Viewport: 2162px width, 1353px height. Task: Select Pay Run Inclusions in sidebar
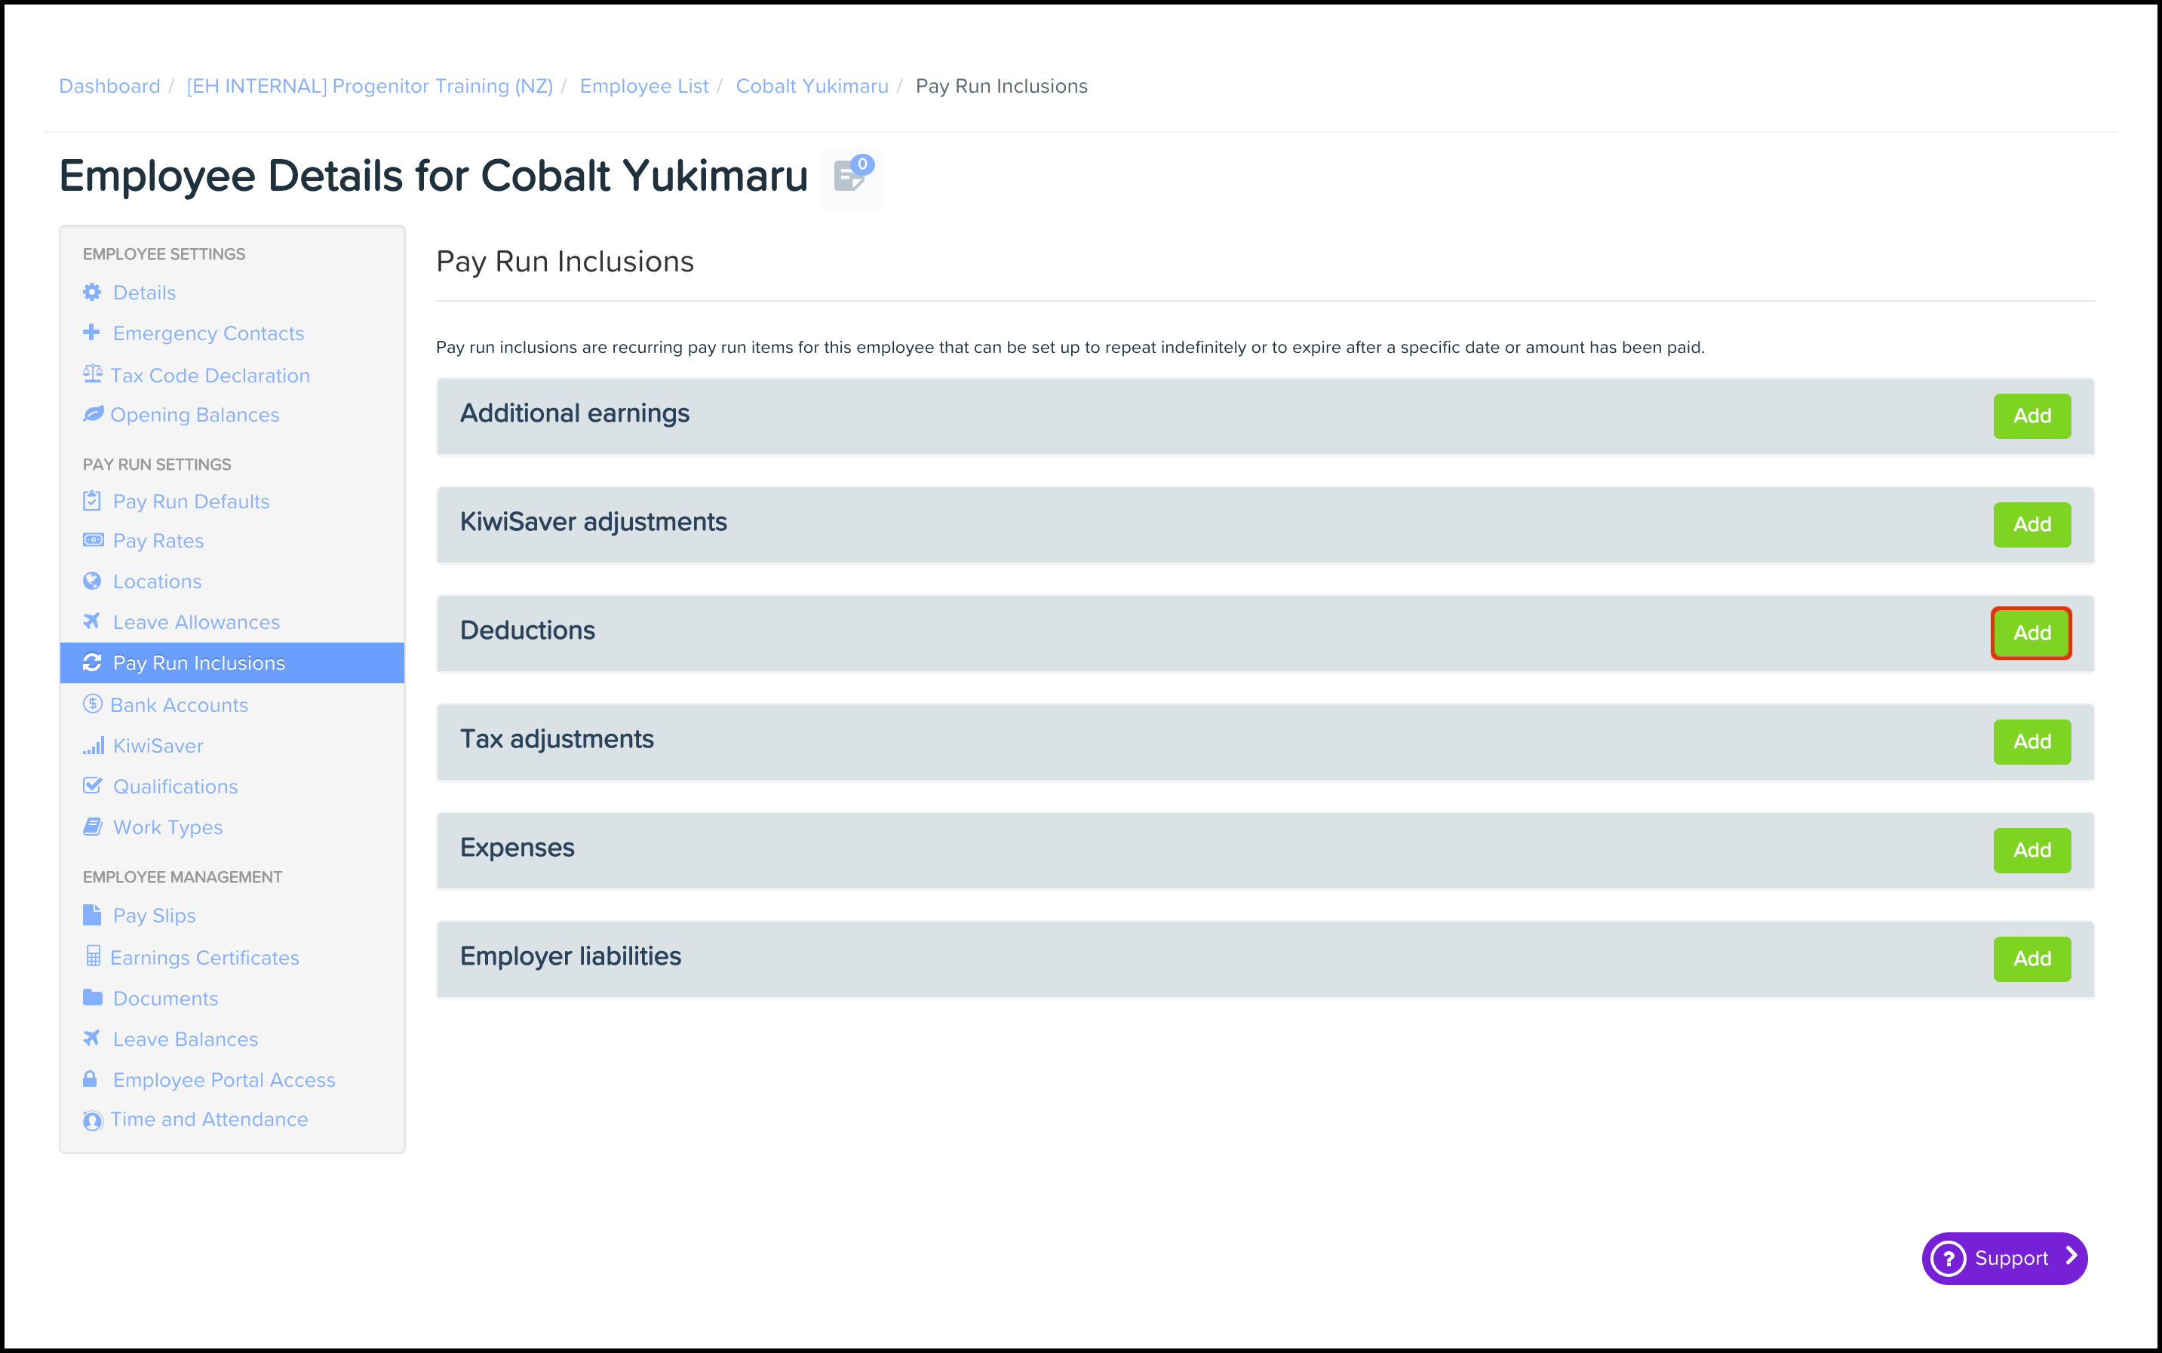click(198, 663)
